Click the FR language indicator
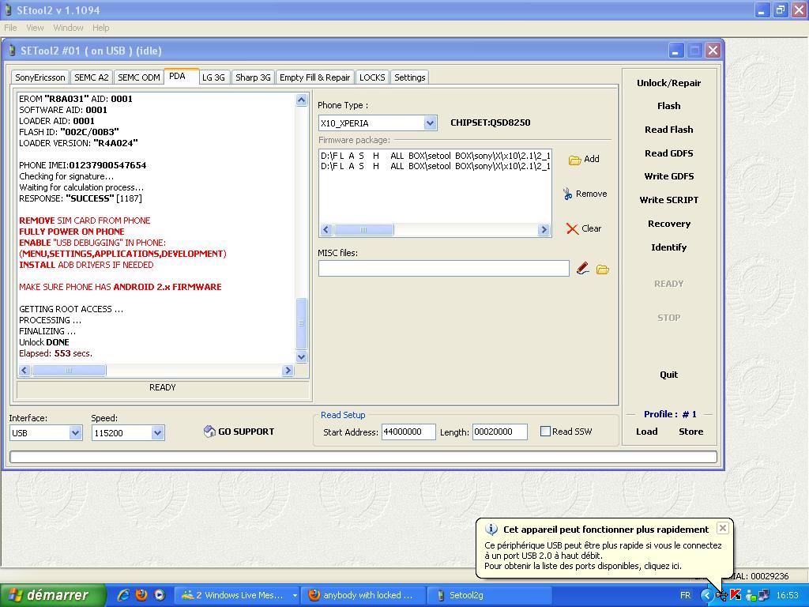809x607 pixels. pos(685,596)
